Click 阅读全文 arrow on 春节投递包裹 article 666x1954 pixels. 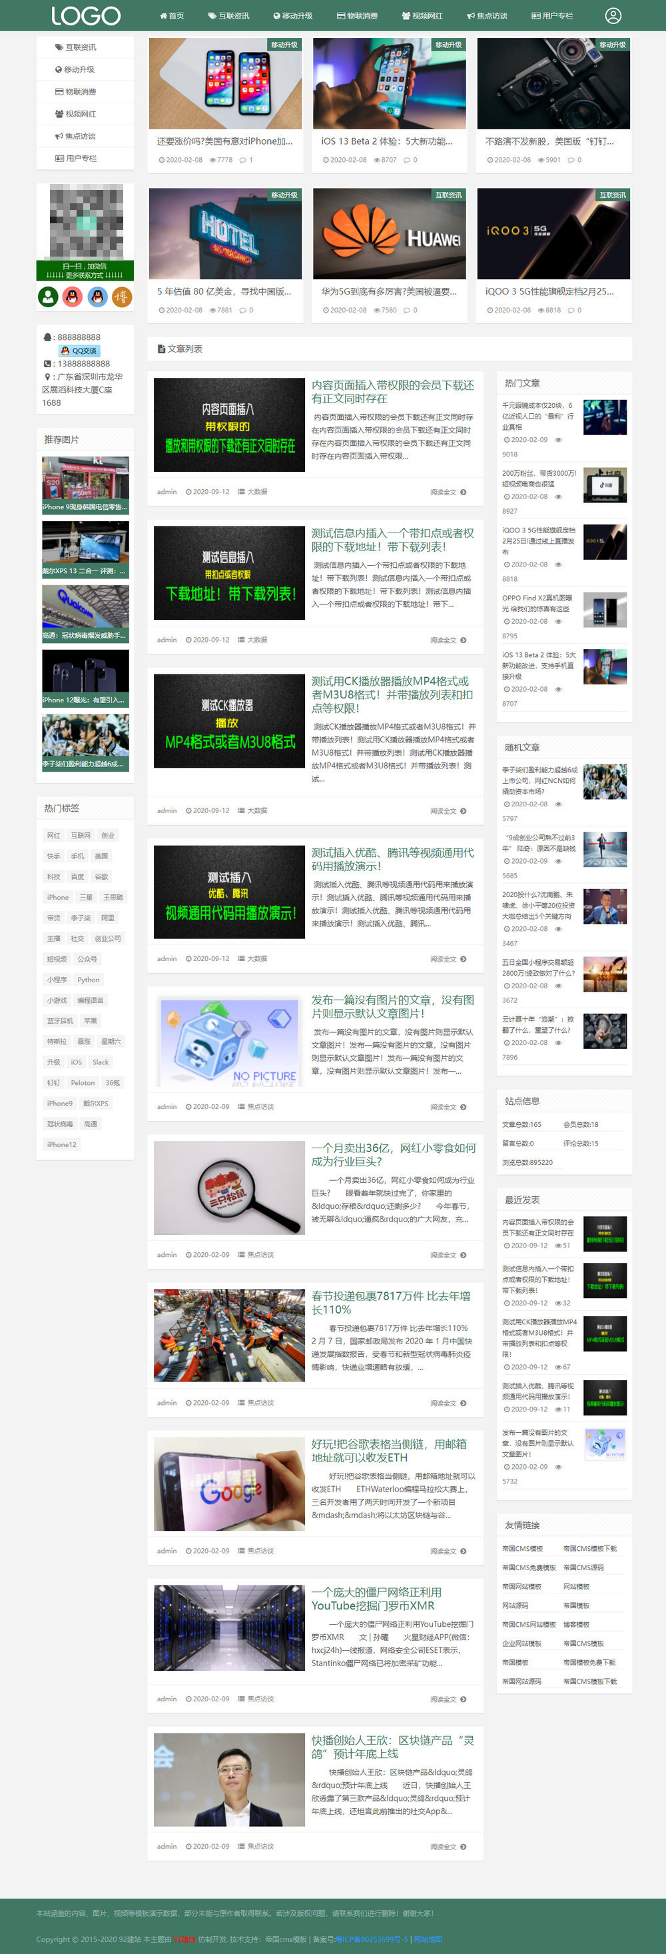pos(463,1404)
